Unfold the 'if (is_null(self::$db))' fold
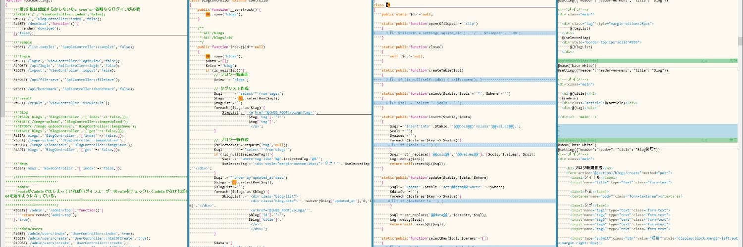Screen dimensions: 743x247 click(x=465, y=80)
